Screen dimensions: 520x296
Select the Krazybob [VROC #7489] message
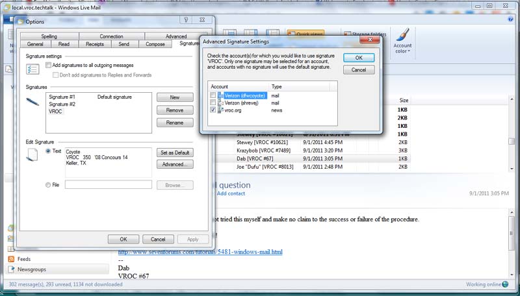(x=312, y=151)
